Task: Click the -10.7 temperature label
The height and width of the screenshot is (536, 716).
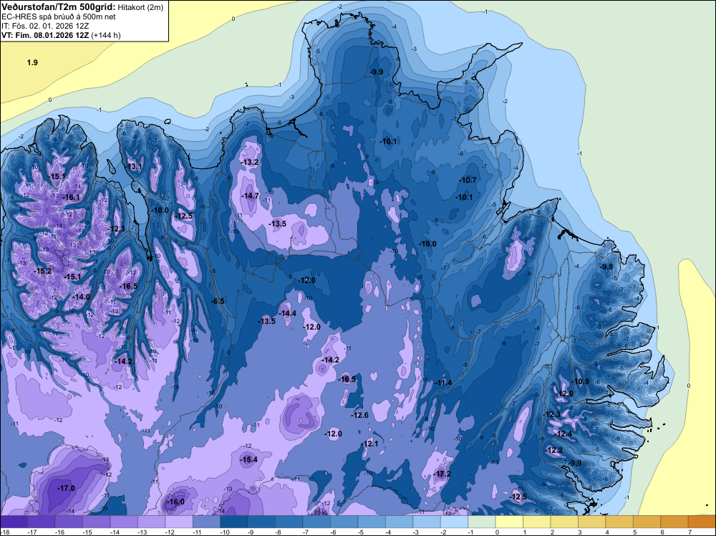Action: pos(468,180)
